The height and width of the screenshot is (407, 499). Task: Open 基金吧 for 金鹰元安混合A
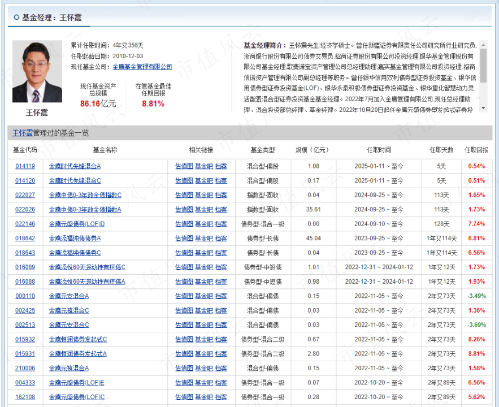click(204, 296)
